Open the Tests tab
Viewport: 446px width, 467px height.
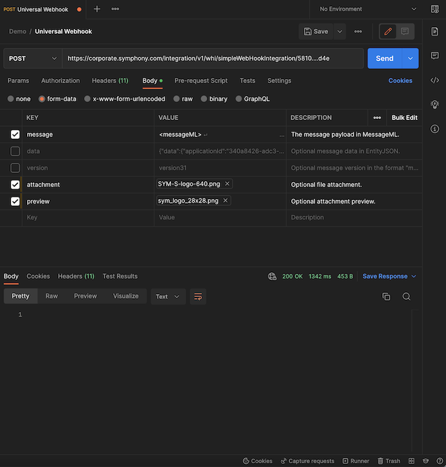click(x=248, y=81)
